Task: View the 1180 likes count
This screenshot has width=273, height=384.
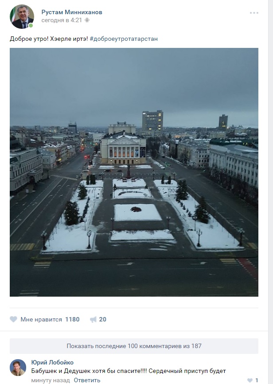Action: [72, 319]
